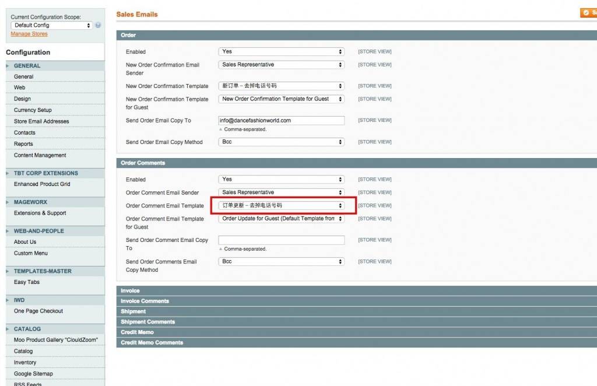The height and width of the screenshot is (386, 597).
Task: Click the help icon beside Configuration Scope
Action: [x=98, y=25]
